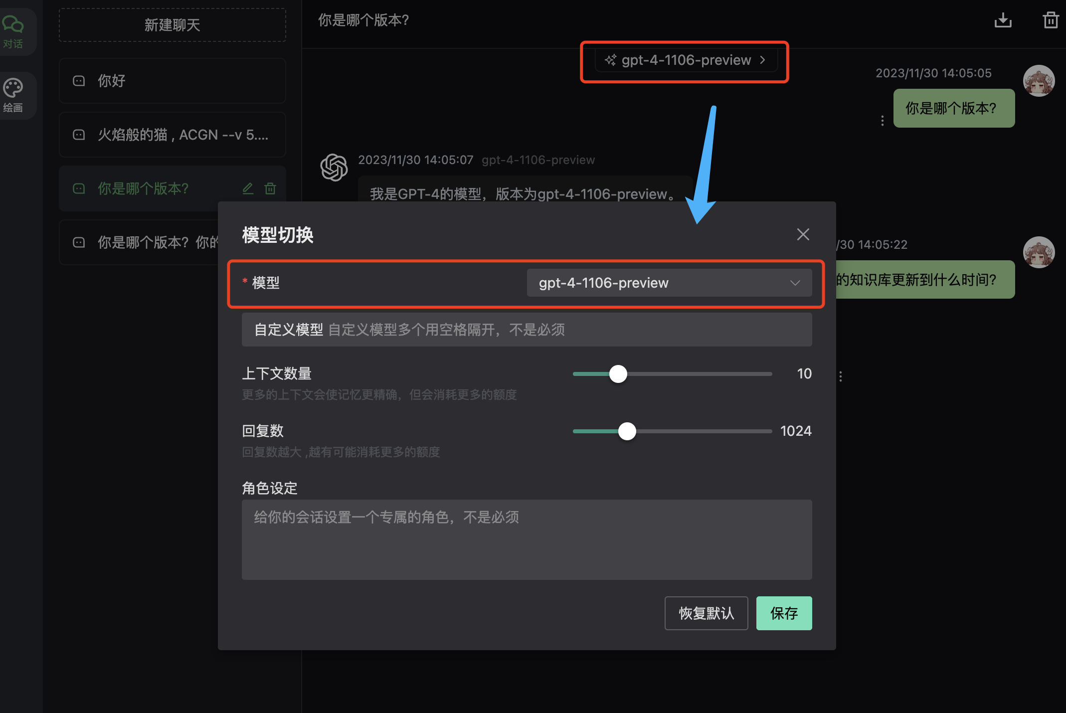Click the 上下文数量 slider handle
The height and width of the screenshot is (713, 1066).
618,374
